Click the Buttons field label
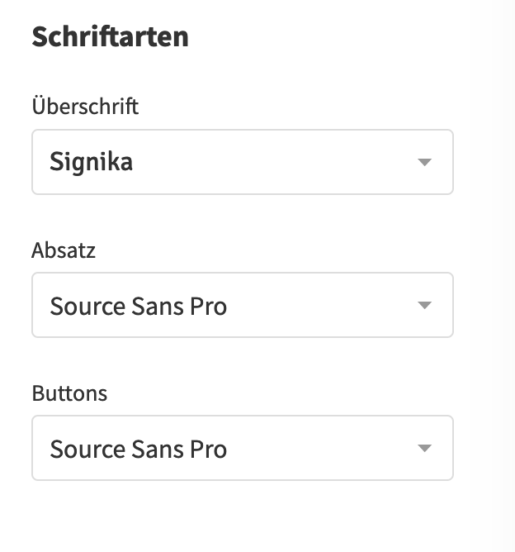Image resolution: width=515 pixels, height=552 pixels. coord(69,393)
